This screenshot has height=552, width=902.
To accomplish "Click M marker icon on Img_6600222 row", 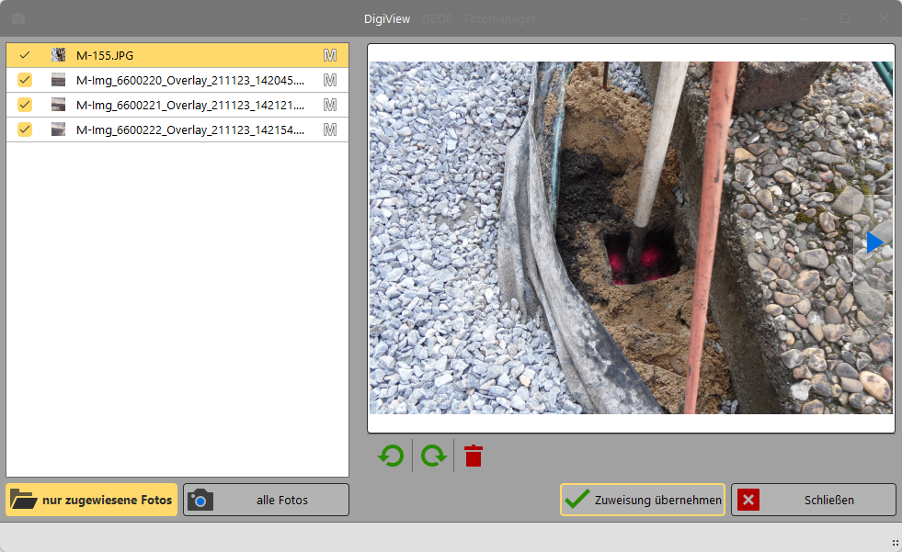I will click(x=330, y=130).
